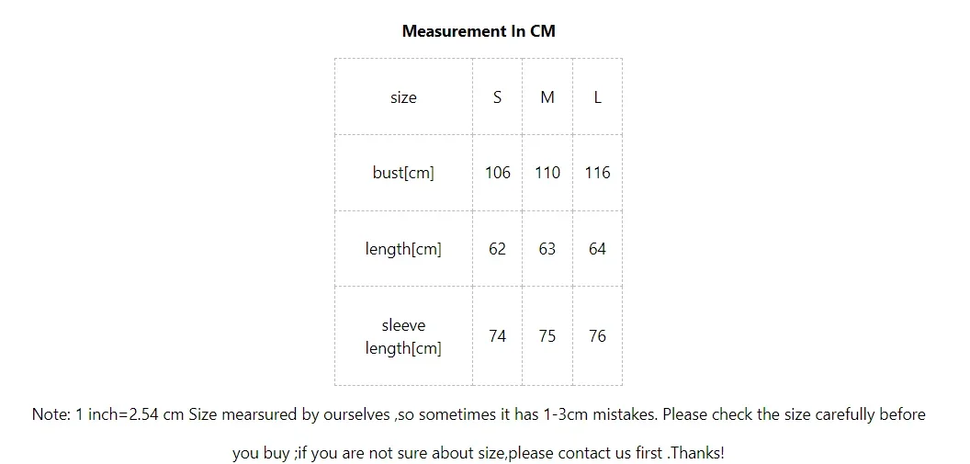Click the bust value 106
This screenshot has width=970, height=464.
click(497, 173)
